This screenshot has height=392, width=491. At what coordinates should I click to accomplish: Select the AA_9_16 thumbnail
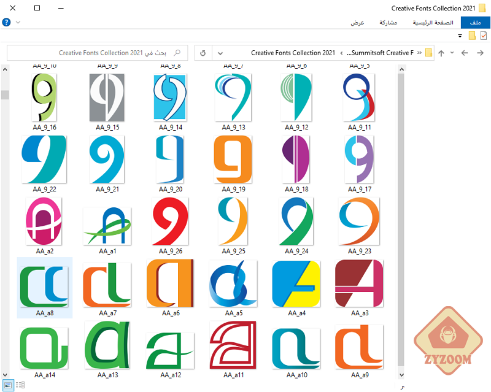(x=44, y=98)
